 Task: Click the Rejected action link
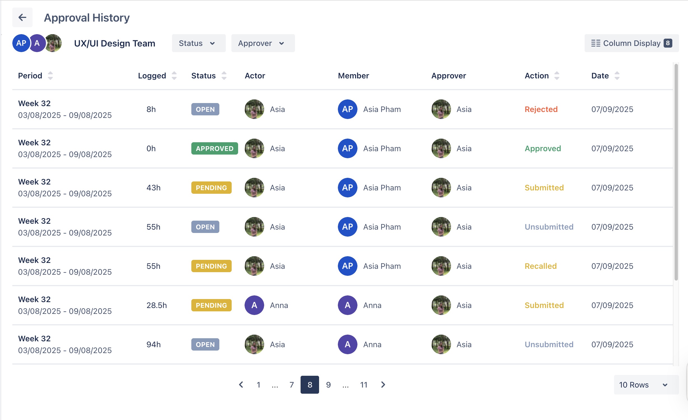541,109
